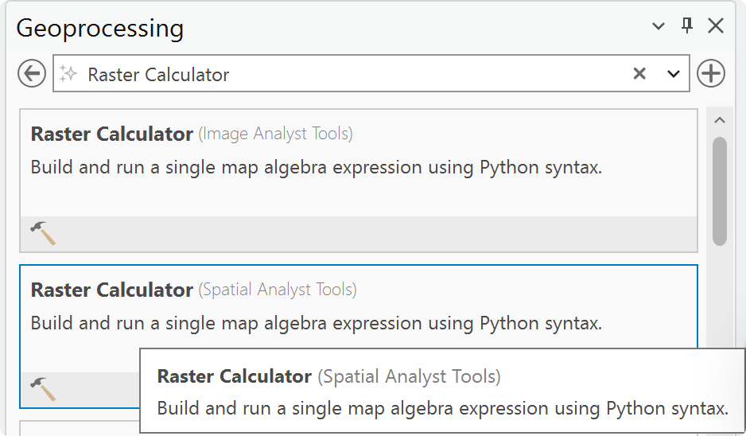Click the results scrollbar up arrow
This screenshot has width=746, height=436.
click(x=719, y=120)
